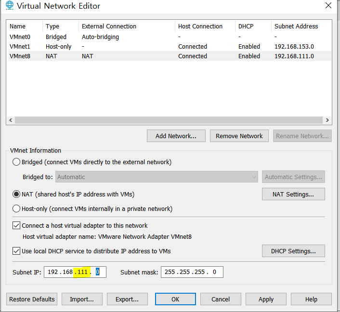Image resolution: width=340 pixels, height=312 pixels.
Task: Select the Host-only private network option
Action: click(x=16, y=208)
